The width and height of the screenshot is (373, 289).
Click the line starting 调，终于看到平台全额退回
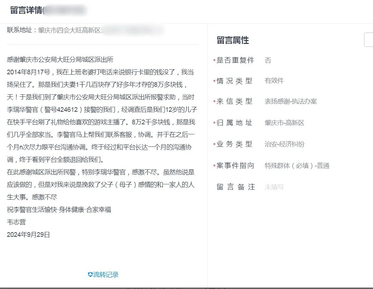coord(55,159)
